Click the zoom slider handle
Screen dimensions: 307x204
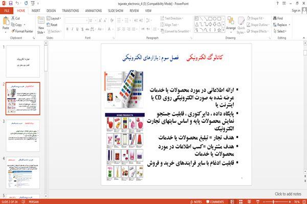273,201
